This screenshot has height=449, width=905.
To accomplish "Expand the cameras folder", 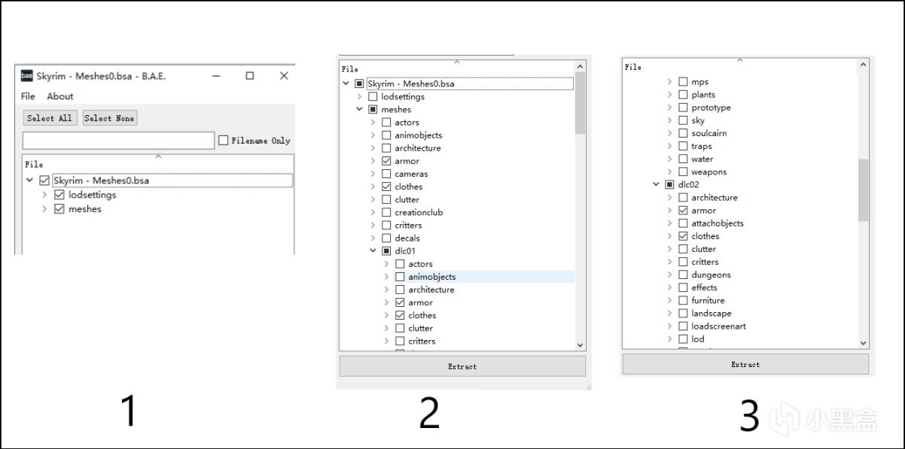I will click(373, 174).
